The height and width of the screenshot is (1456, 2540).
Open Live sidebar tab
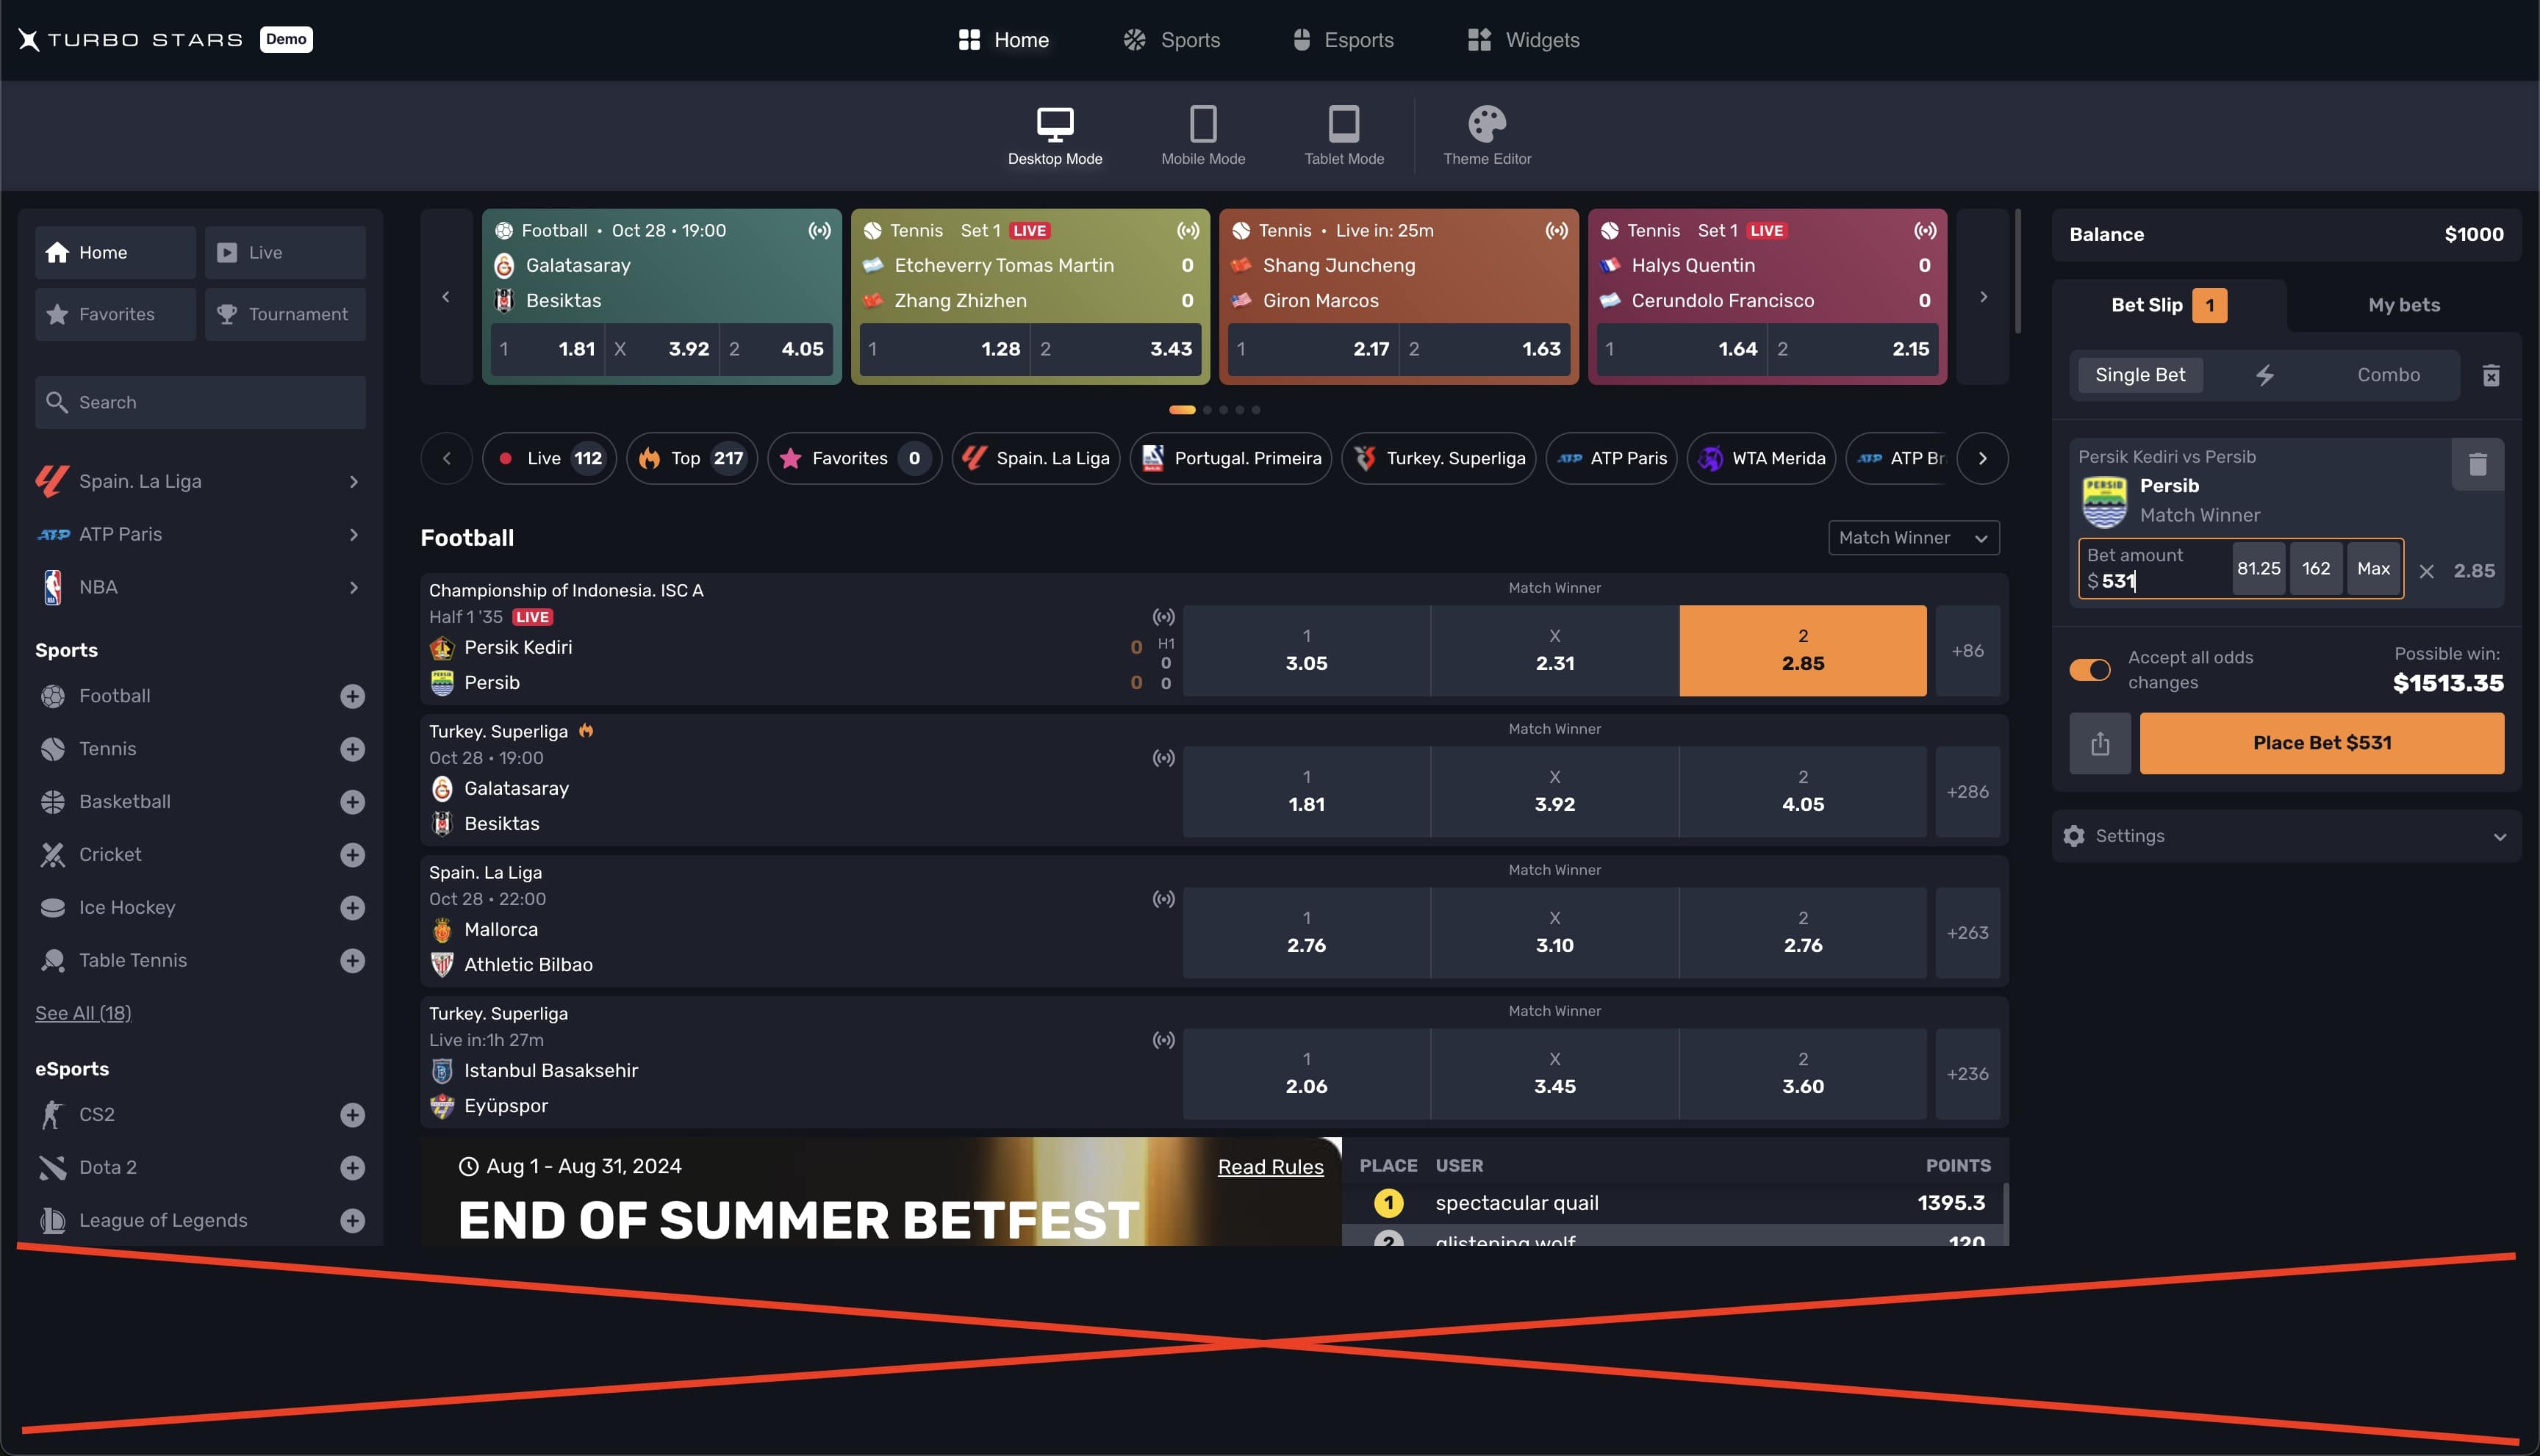[285, 252]
